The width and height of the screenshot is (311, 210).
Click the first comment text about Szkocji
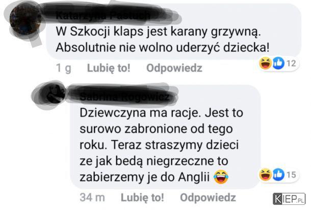(x=163, y=40)
